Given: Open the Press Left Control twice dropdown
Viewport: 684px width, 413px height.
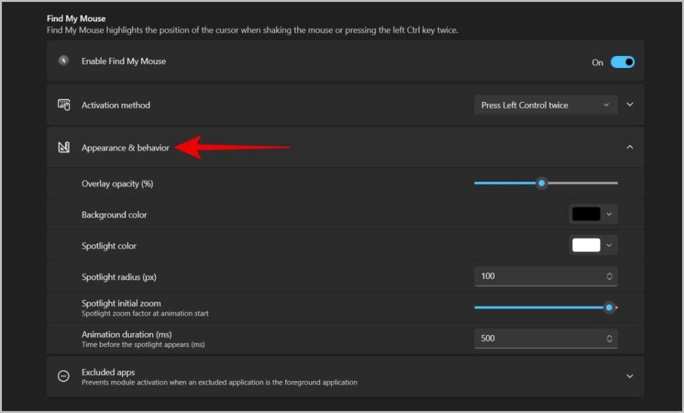Looking at the screenshot, I should (546, 105).
